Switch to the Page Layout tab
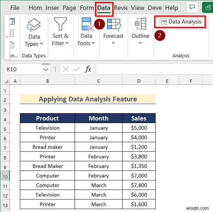The image size is (213, 212). point(69,8)
